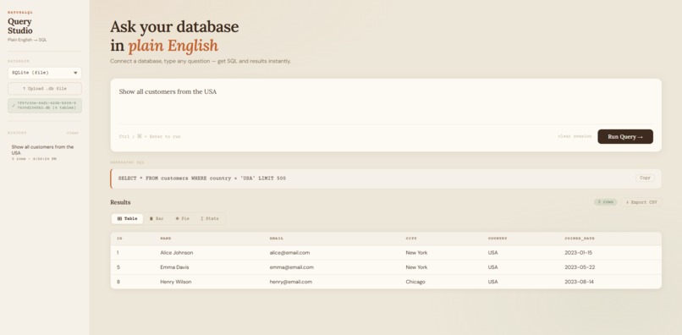Clear the query history
682x335 pixels.
[x=73, y=133]
